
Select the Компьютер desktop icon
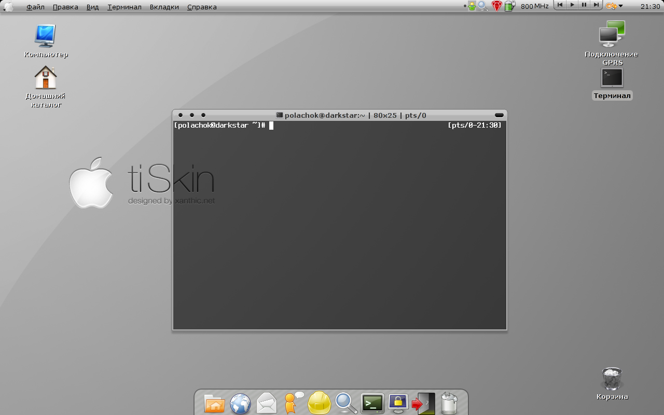point(46,41)
